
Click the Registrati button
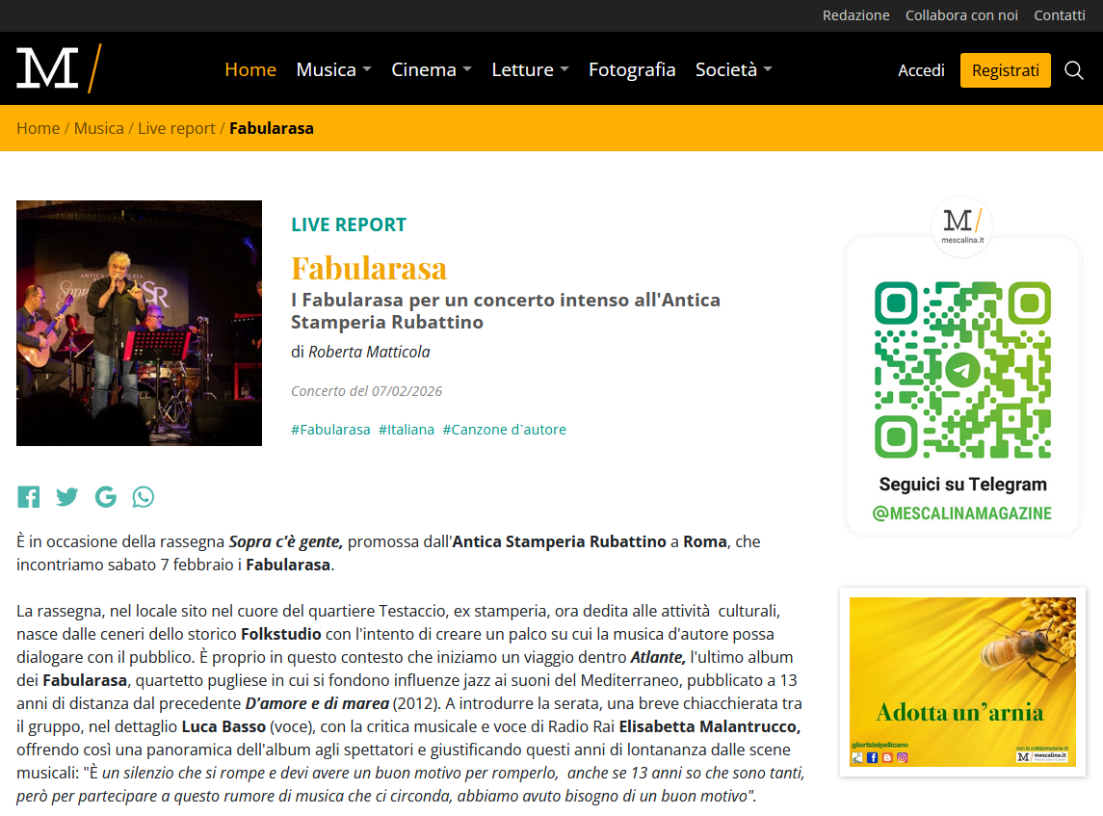(1005, 70)
